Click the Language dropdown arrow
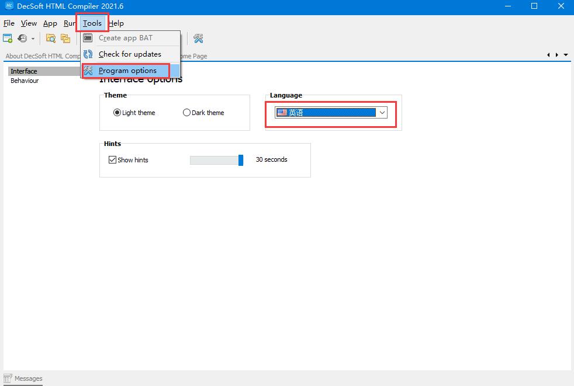This screenshot has width=574, height=386. (382, 113)
